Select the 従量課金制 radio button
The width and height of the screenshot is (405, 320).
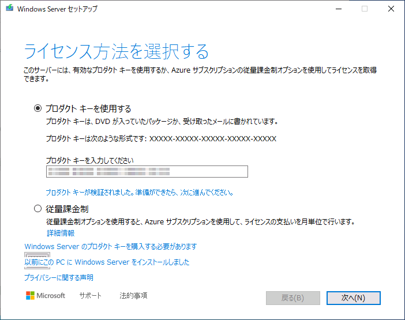[x=37, y=209]
